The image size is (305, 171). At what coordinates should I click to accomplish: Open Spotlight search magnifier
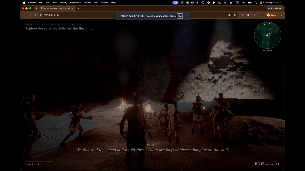pos(256,3)
